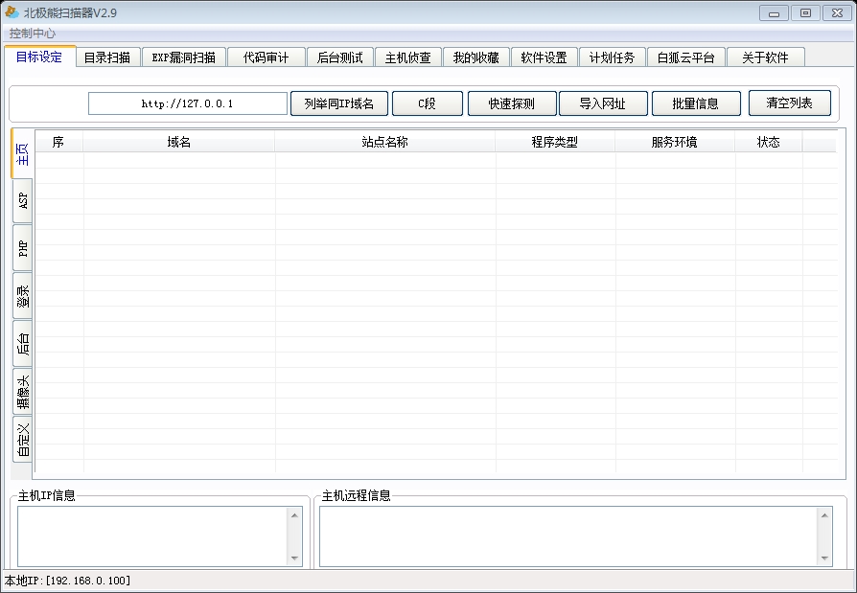The image size is (857, 593).
Task: Click down arrow of 主机远程信息 scrollbar
Action: coord(824,559)
